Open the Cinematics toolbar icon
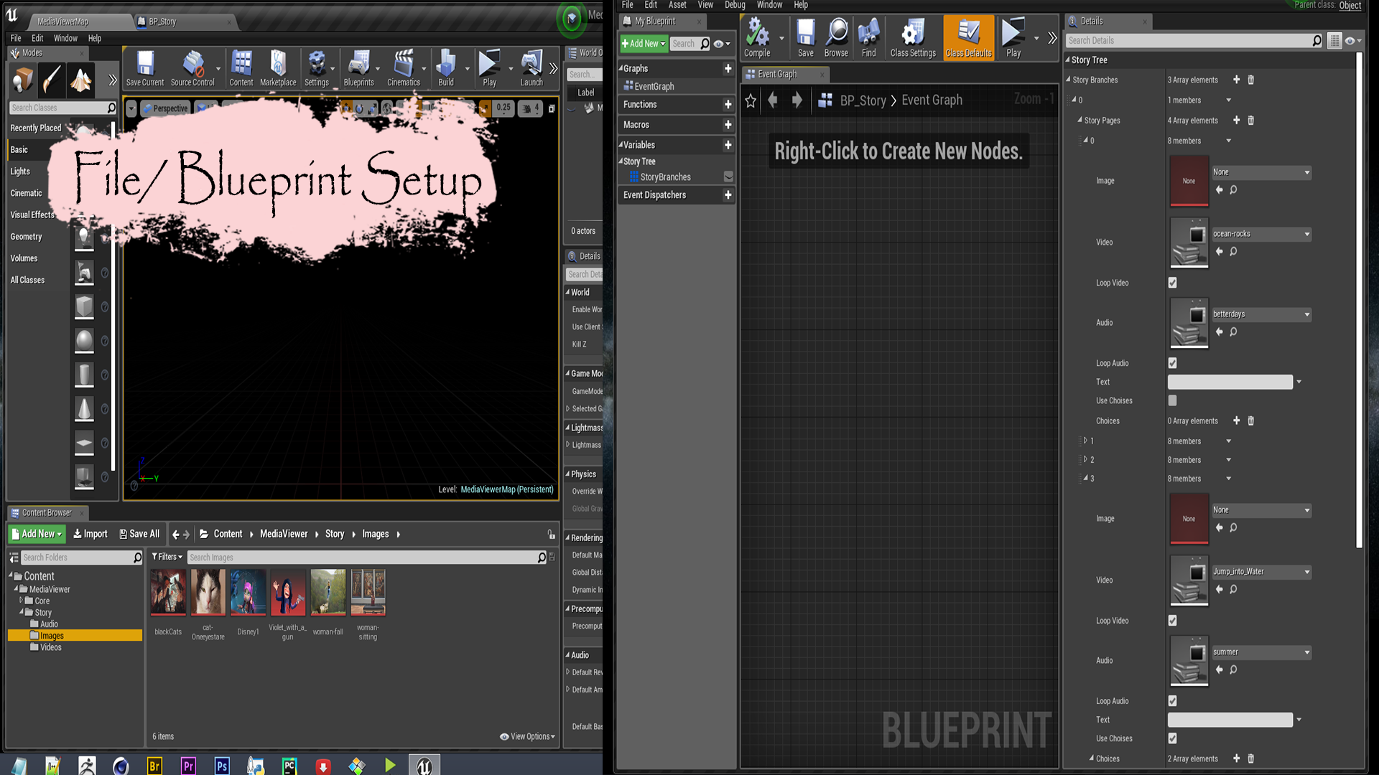This screenshot has width=1379, height=775. 403,68
